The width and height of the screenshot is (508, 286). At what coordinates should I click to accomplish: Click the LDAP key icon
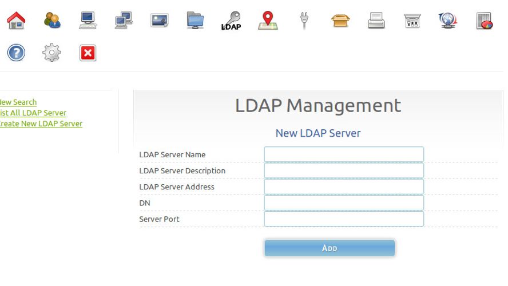[x=231, y=21]
